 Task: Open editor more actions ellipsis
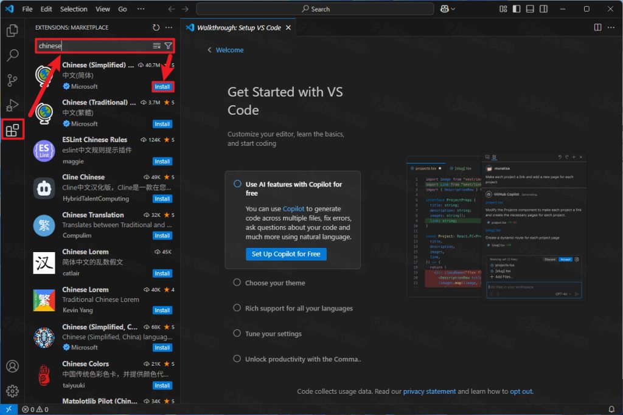click(x=611, y=27)
